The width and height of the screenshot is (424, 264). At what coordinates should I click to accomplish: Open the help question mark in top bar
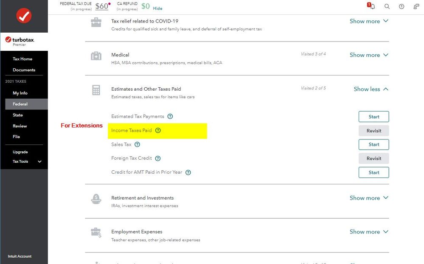point(402,6)
